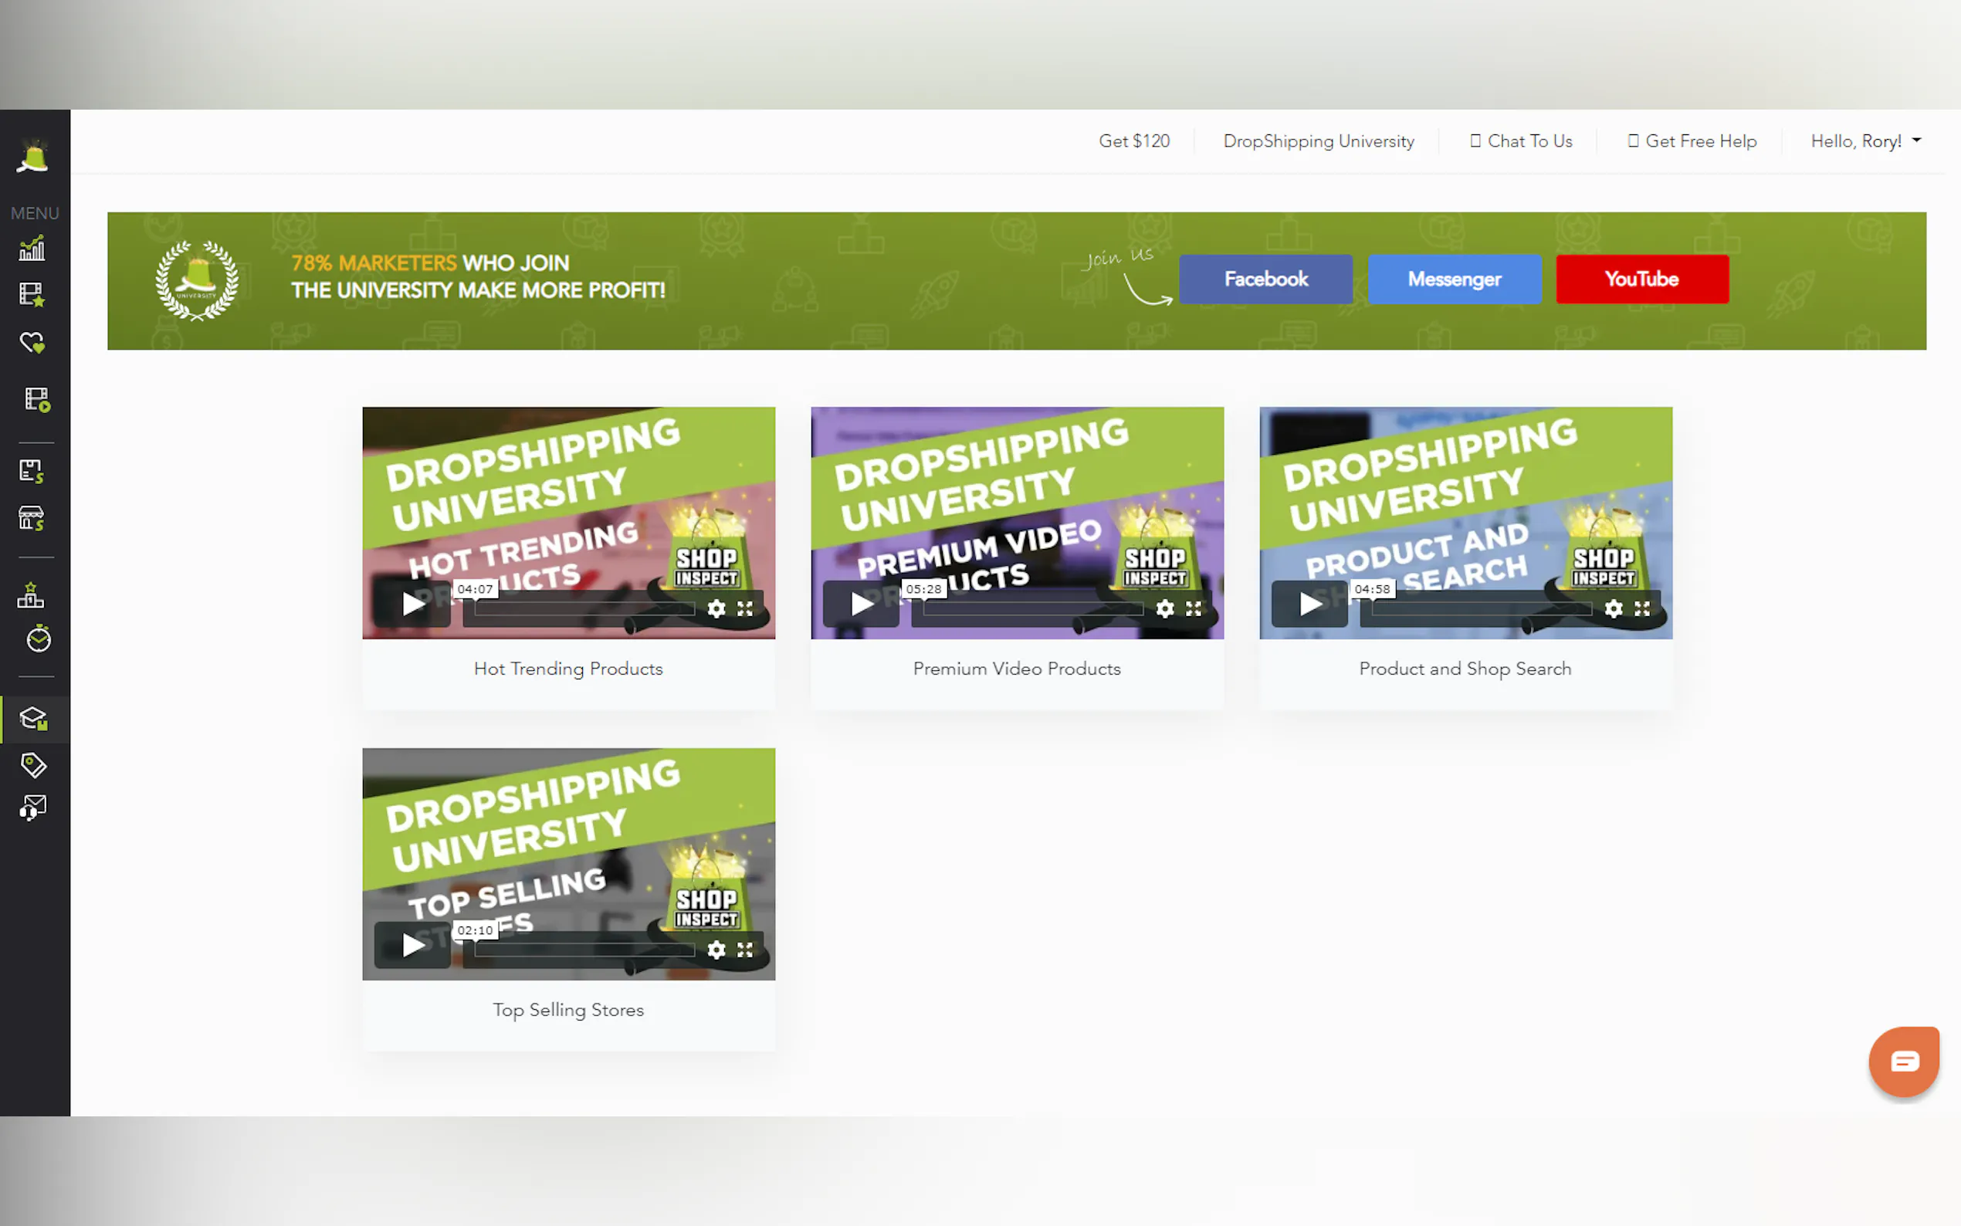Open the film strip with play badge icon

[36, 399]
